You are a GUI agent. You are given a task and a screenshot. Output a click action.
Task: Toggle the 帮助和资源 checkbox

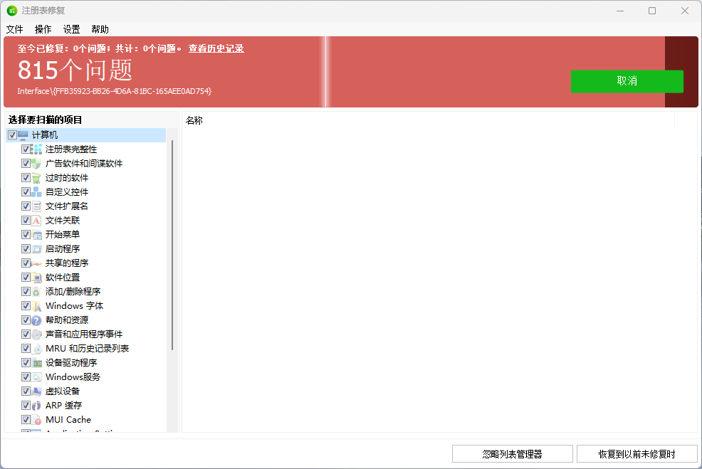click(26, 320)
